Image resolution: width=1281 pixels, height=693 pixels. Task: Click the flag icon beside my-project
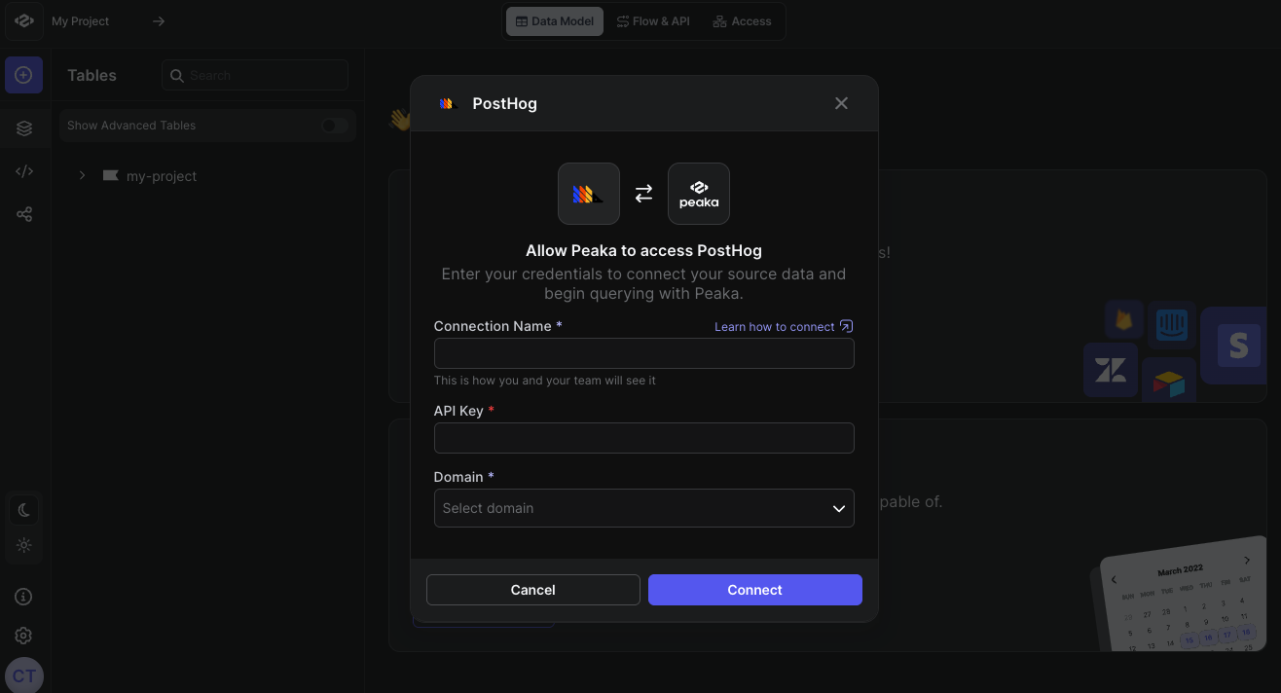(x=111, y=176)
